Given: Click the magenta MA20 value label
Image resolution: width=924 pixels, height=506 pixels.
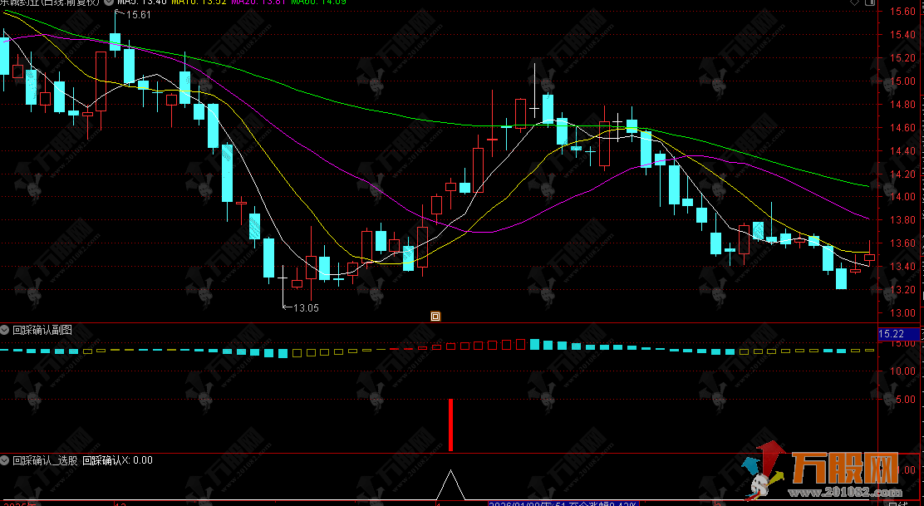Looking at the screenshot, I should tap(258, 2).
